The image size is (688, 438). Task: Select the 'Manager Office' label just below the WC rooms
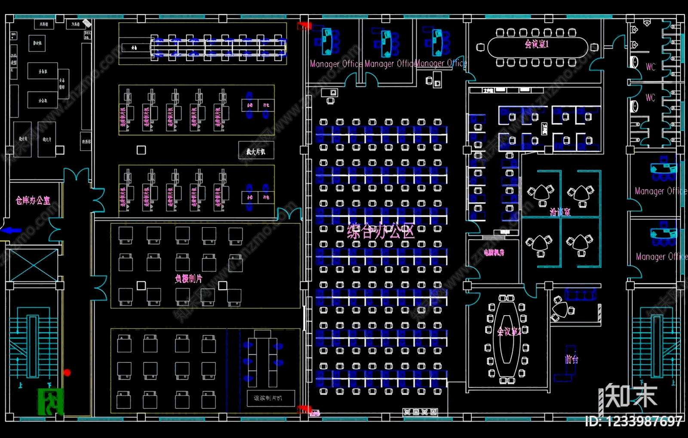pos(661,191)
